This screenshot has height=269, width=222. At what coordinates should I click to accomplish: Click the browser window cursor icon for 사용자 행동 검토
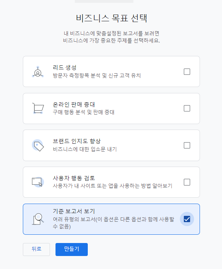[38, 182]
